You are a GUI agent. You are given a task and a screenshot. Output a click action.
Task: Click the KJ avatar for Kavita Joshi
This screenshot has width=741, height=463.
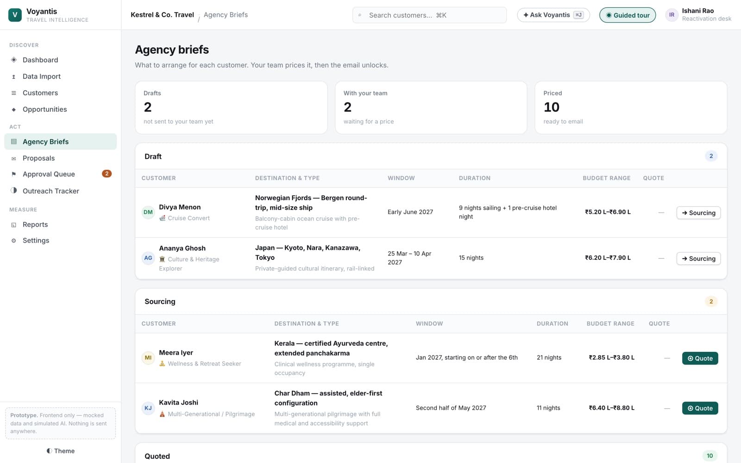(148, 408)
